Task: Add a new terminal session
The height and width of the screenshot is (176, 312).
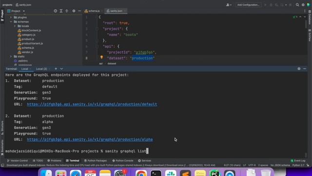Action: (x=56, y=68)
